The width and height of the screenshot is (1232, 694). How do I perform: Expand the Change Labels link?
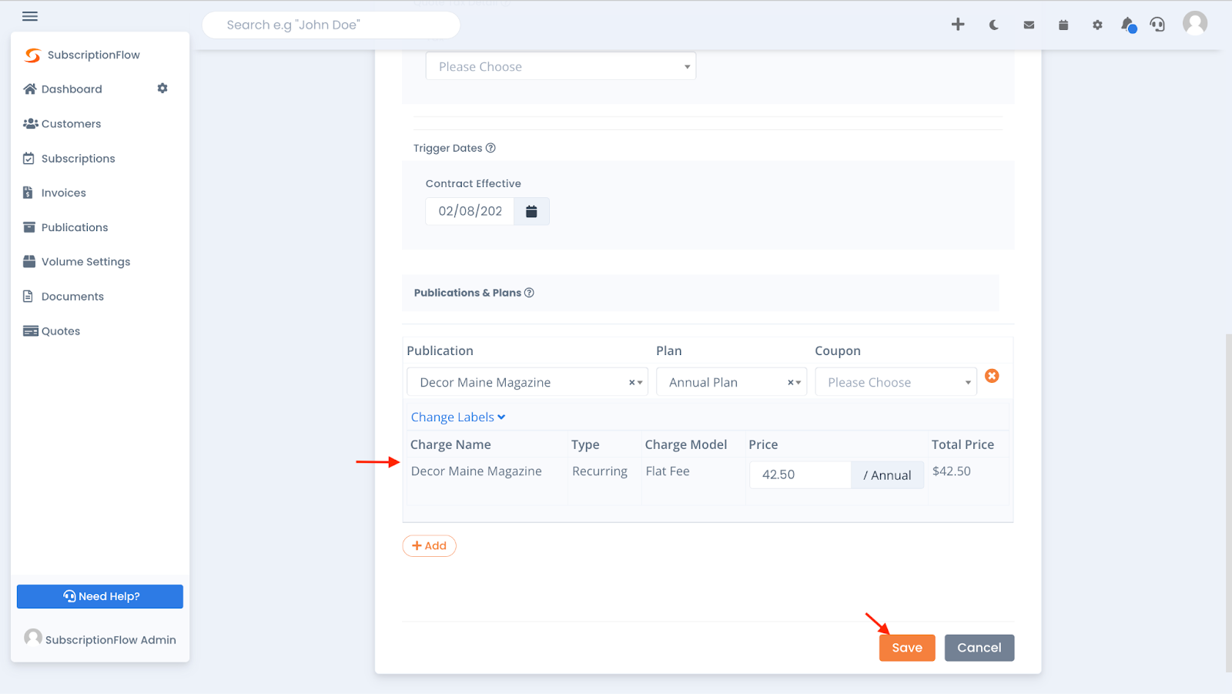tap(458, 417)
